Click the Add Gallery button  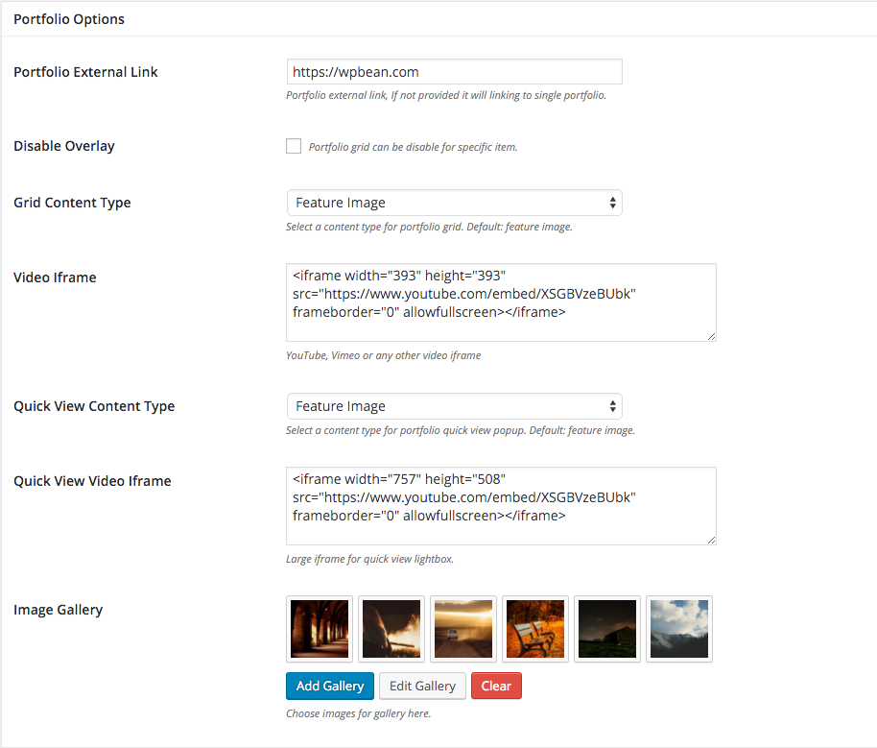coord(330,686)
